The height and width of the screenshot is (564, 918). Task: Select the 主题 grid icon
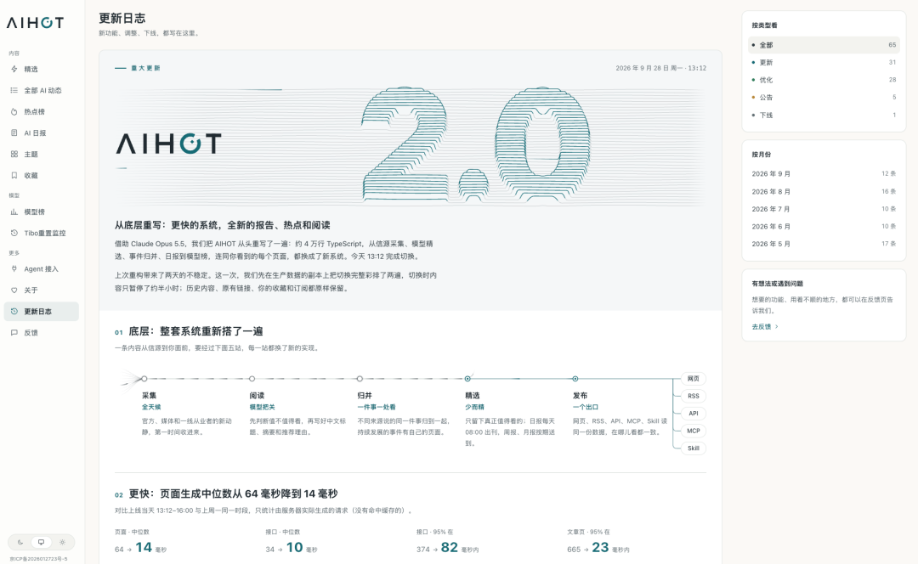pyautogui.click(x=14, y=154)
